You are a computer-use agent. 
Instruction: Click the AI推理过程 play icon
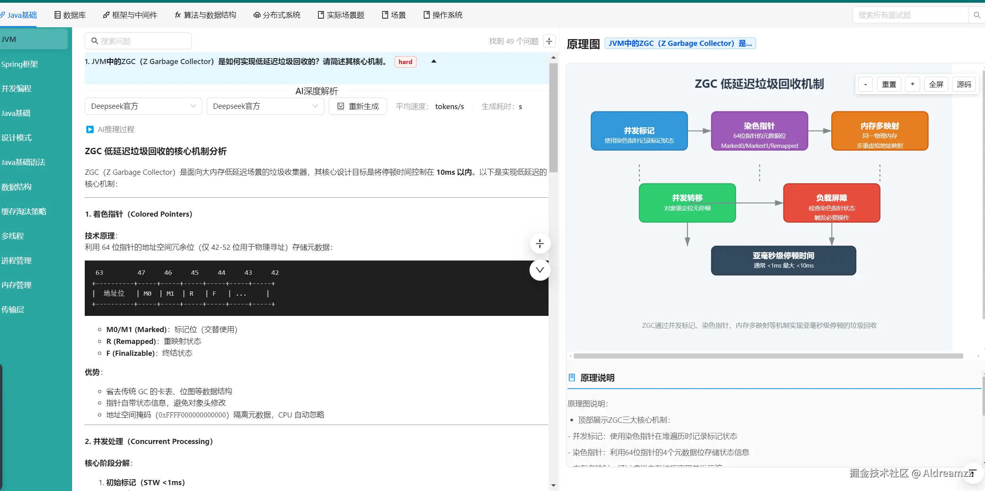[90, 129]
